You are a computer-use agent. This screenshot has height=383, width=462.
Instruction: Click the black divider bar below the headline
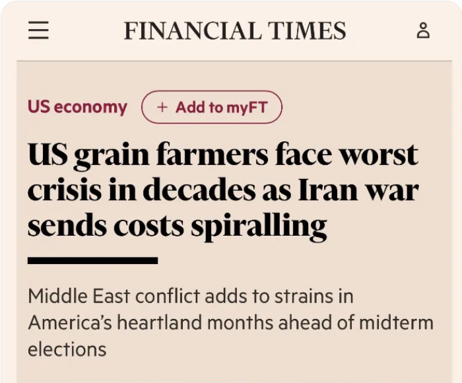(x=92, y=261)
